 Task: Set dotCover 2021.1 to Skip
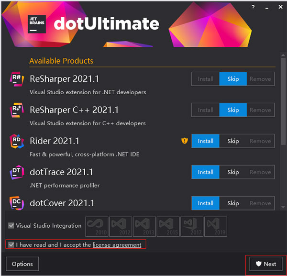tap(233, 203)
